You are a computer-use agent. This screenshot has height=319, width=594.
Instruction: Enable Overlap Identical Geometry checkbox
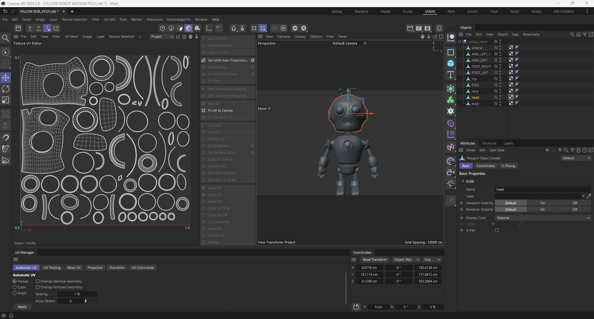pyautogui.click(x=38, y=281)
